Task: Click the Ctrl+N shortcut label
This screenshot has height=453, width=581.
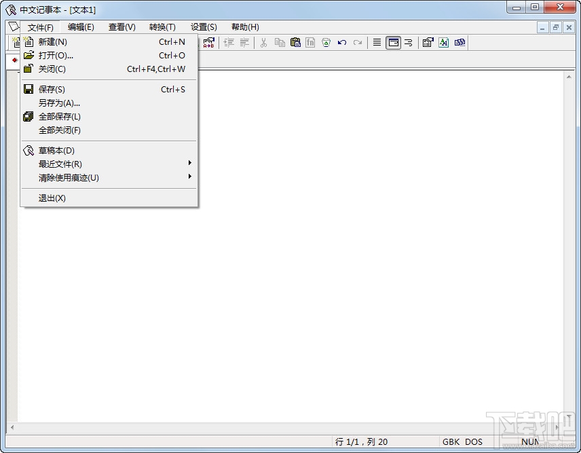Action: click(172, 42)
